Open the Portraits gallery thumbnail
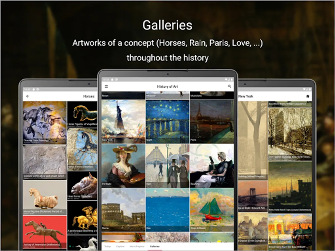Image resolution: width=335 pixels, height=251 pixels. 123,166
